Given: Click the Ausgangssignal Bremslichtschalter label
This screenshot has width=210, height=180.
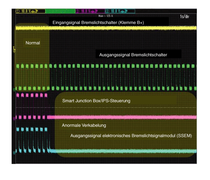Looking at the screenshot, I should point(133,55).
